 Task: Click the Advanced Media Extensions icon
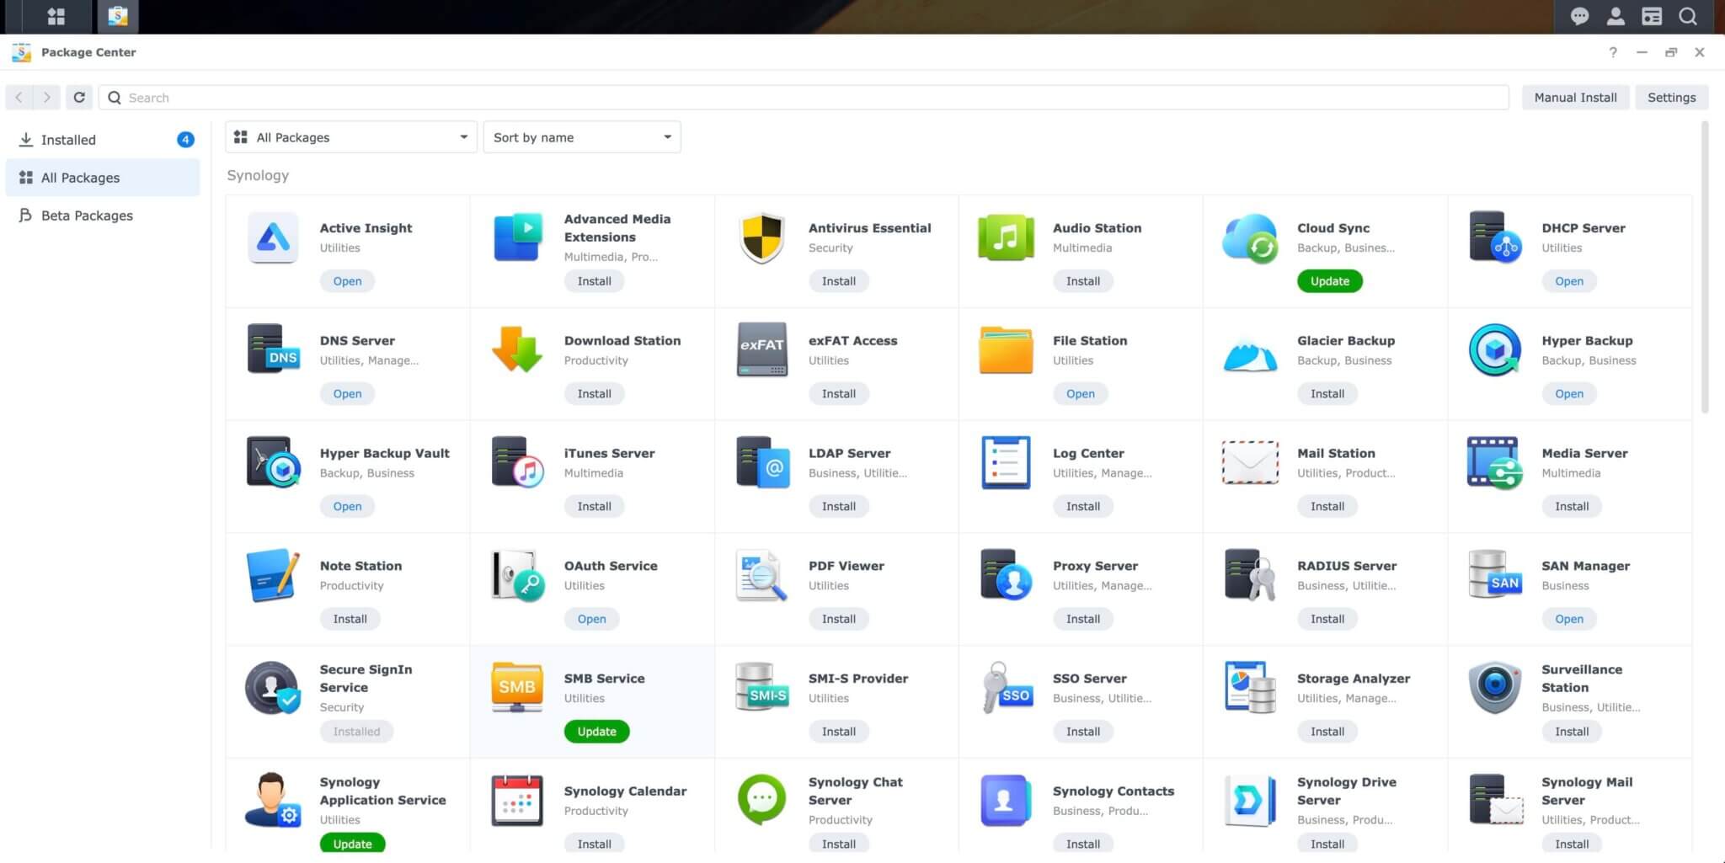(517, 237)
